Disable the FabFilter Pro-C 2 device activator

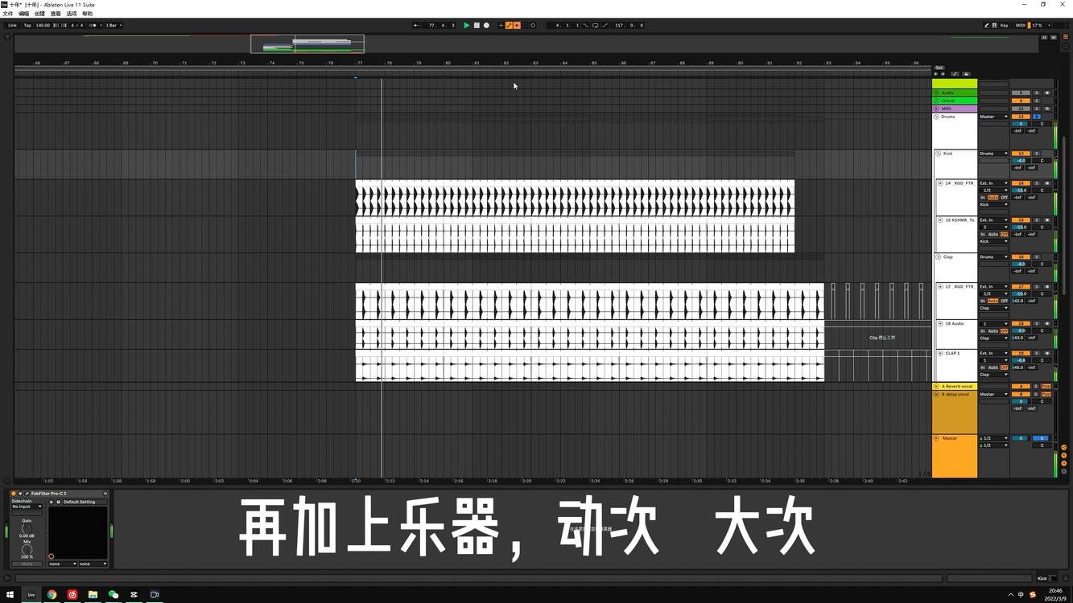tap(14, 493)
